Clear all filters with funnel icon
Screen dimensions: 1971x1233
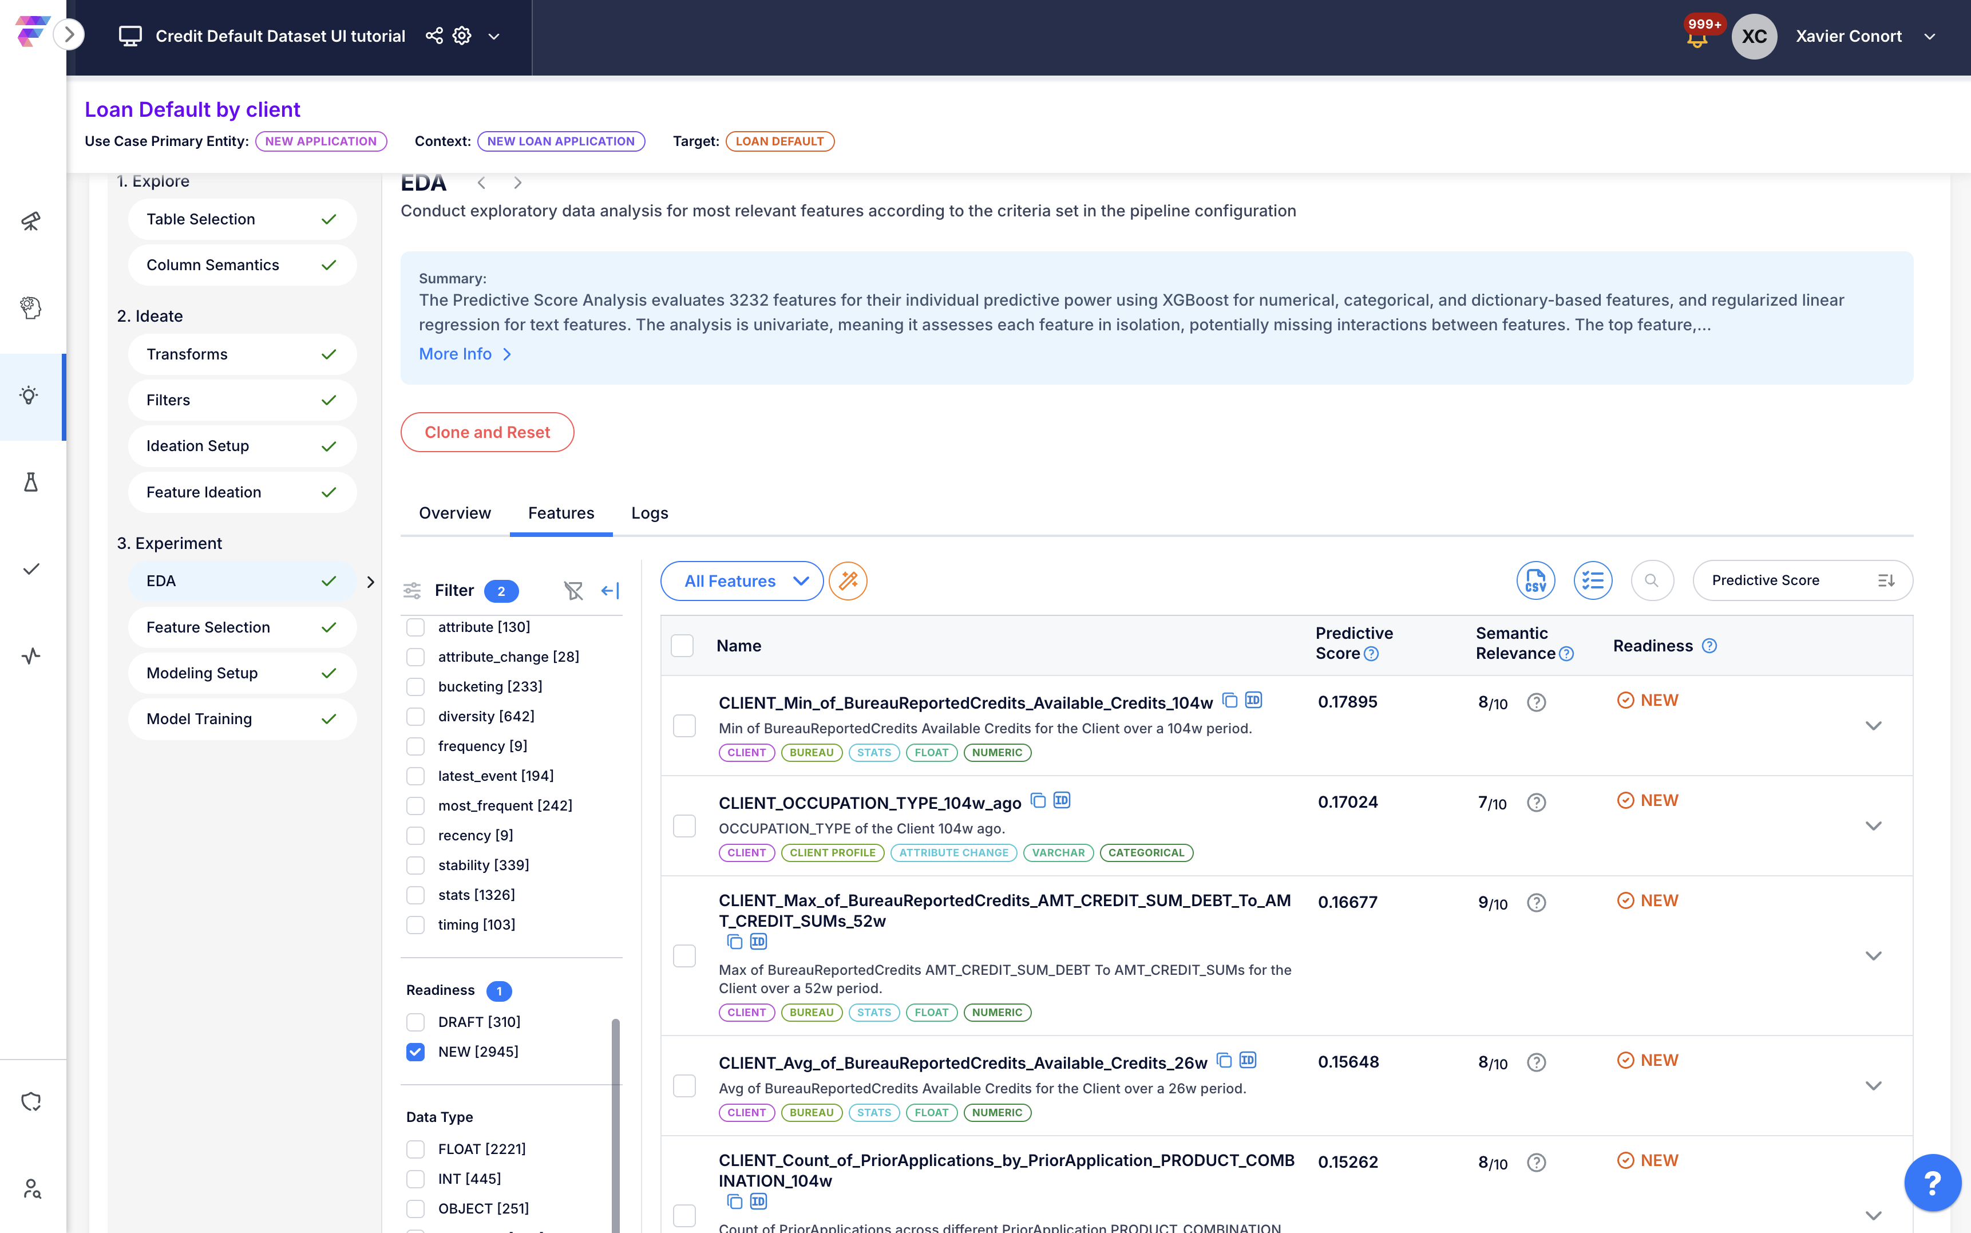(x=573, y=590)
